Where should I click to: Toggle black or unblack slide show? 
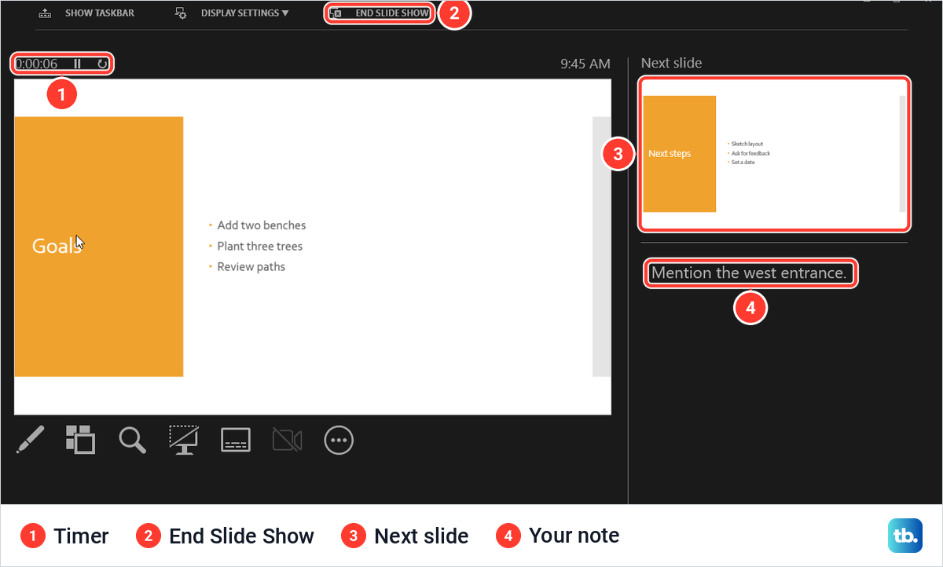coord(184,440)
